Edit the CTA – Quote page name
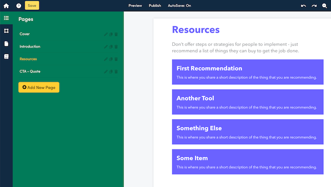The height and width of the screenshot is (187, 331). coord(106,72)
